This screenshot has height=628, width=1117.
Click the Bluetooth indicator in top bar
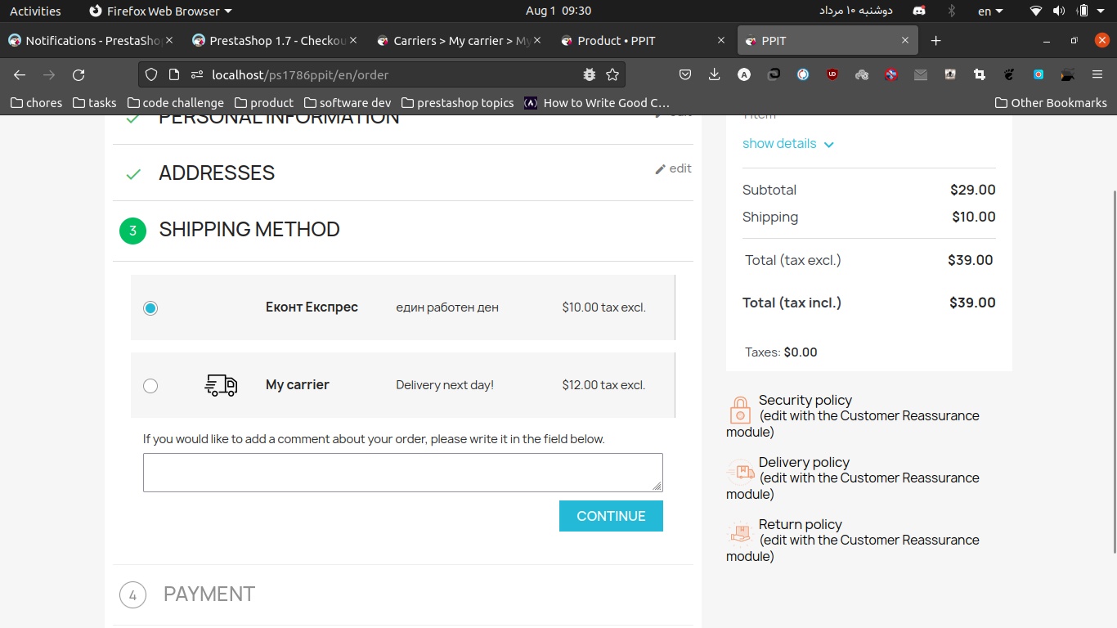[x=951, y=11]
